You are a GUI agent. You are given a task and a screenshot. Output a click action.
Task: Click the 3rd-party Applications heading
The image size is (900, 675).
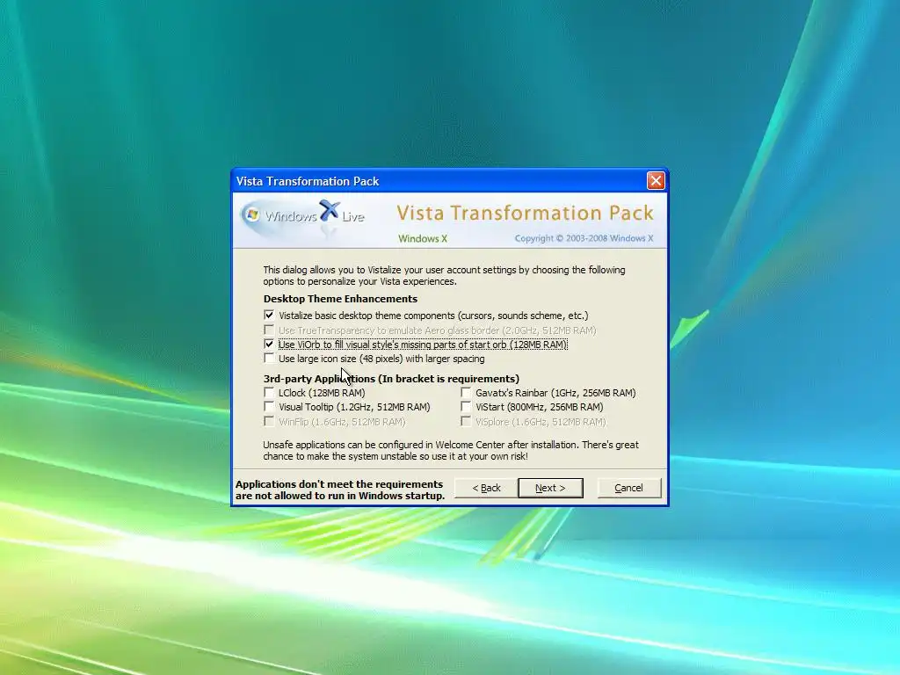point(391,379)
